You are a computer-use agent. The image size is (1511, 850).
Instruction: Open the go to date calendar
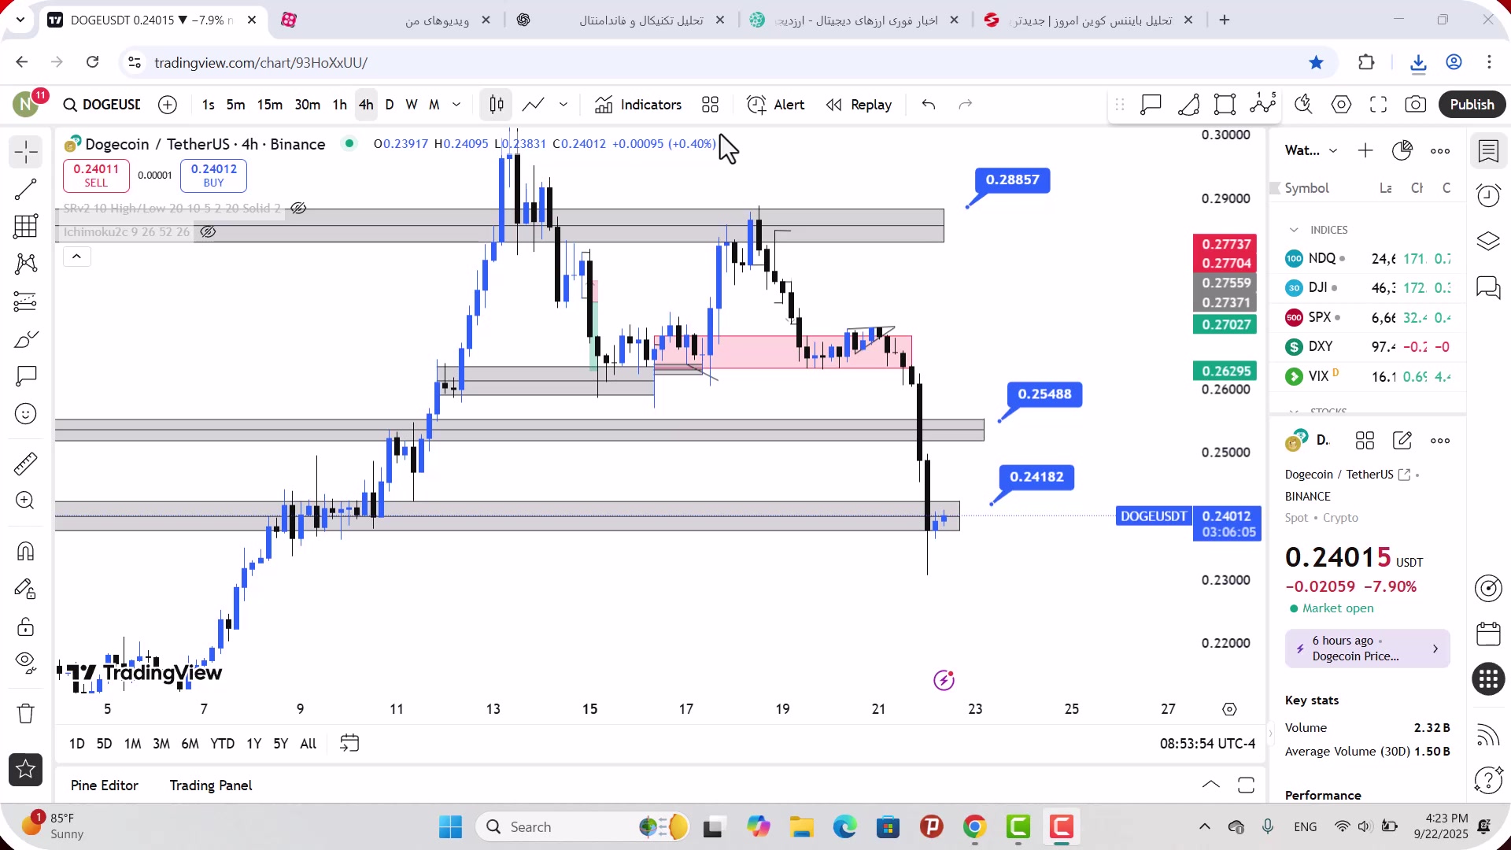pyautogui.click(x=349, y=744)
